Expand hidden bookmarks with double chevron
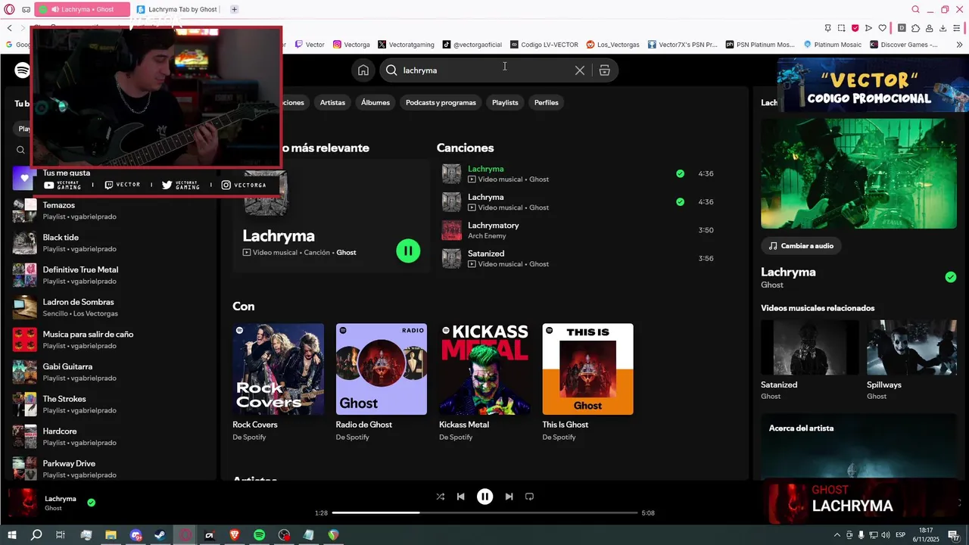This screenshot has width=969, height=545. tap(959, 45)
